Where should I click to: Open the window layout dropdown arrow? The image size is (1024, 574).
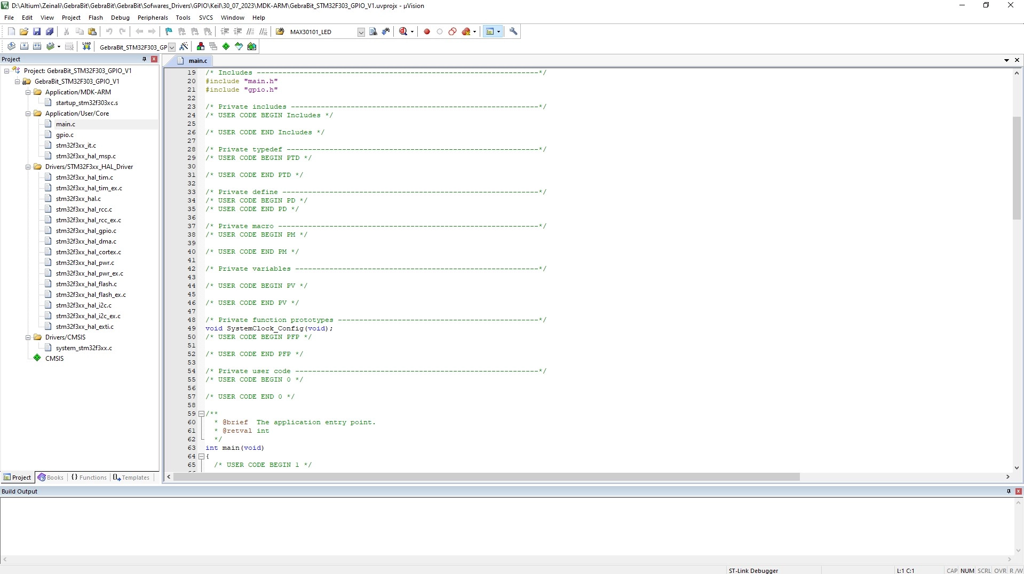pos(499,31)
